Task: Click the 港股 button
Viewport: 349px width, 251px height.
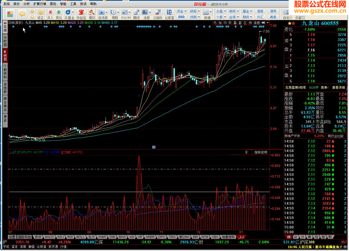Action: click(260, 11)
